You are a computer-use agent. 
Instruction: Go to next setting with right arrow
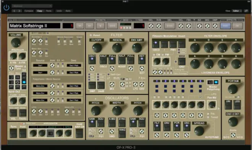(x=19, y=11)
